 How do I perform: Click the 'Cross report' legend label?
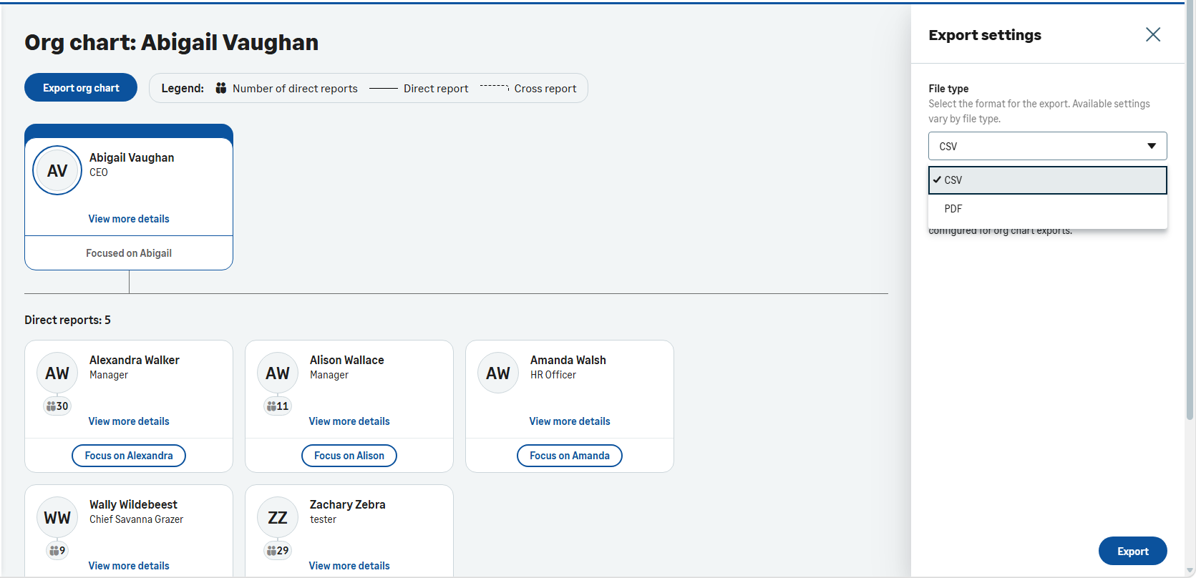pyautogui.click(x=545, y=88)
